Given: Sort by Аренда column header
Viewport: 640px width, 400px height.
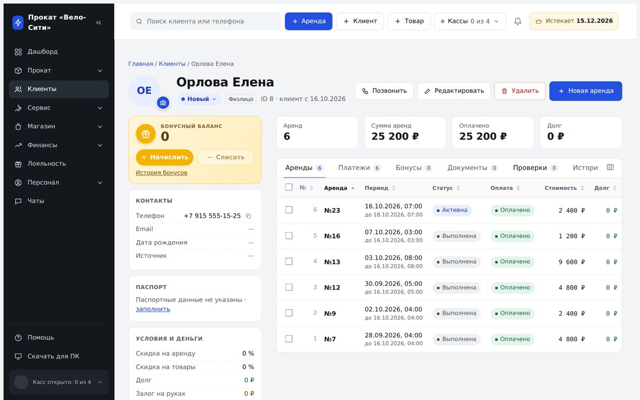Looking at the screenshot, I should coord(339,188).
